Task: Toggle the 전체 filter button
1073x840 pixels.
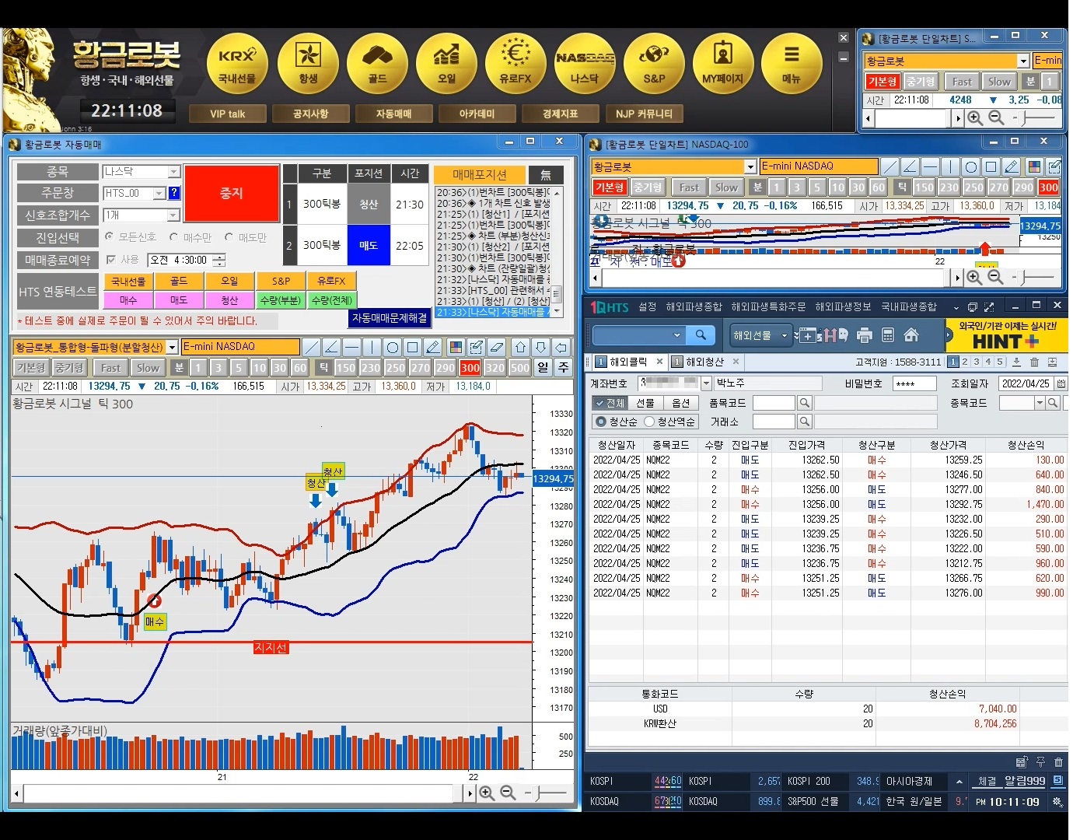Action: 610,403
